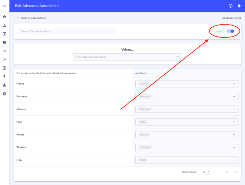This screenshot has width=245, height=185.
Task: Expand the Morocco tag dropdown
Action: tap(234, 109)
